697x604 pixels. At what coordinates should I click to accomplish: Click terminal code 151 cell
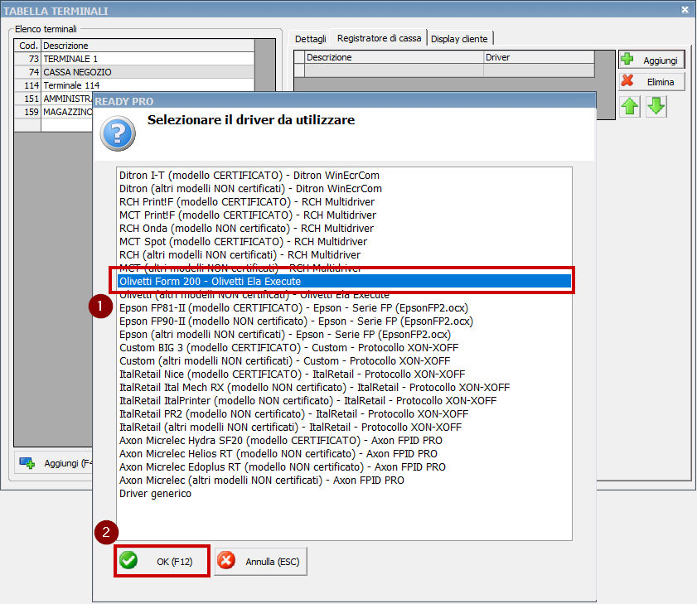tap(28, 99)
